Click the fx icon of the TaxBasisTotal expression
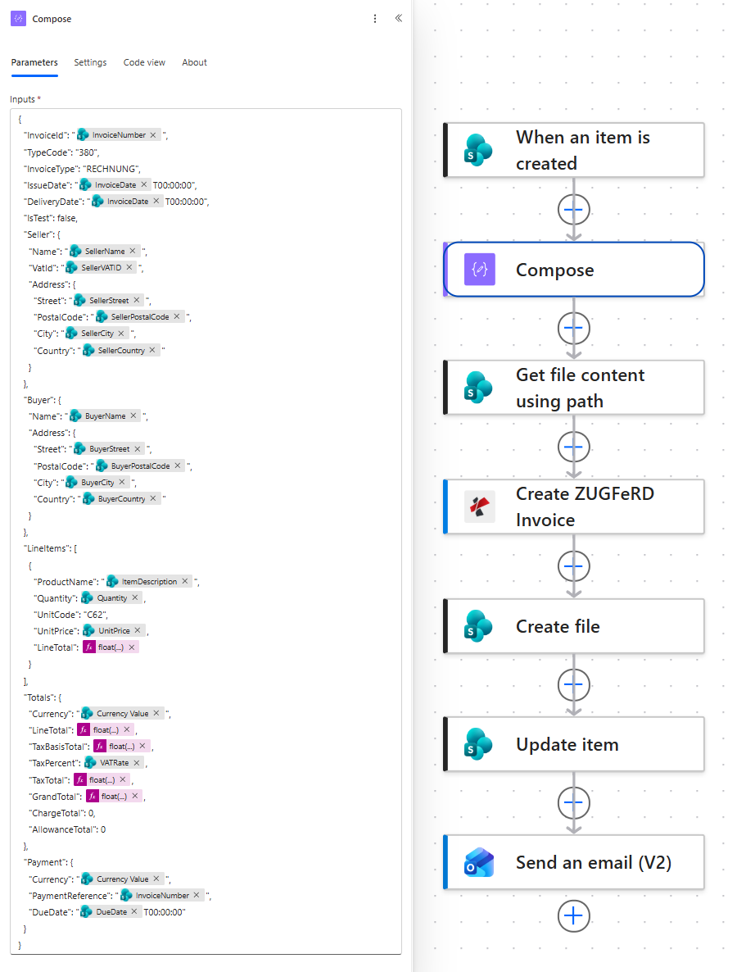Viewport: 737px width, 972px height. [101, 747]
